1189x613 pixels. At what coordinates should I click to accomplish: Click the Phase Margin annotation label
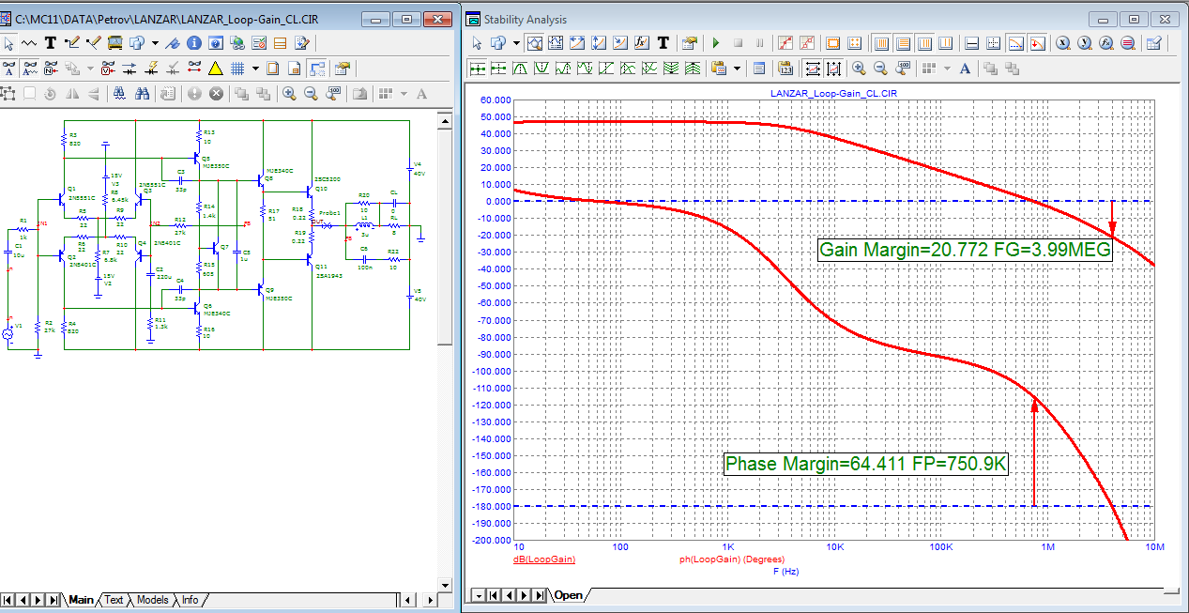click(865, 464)
